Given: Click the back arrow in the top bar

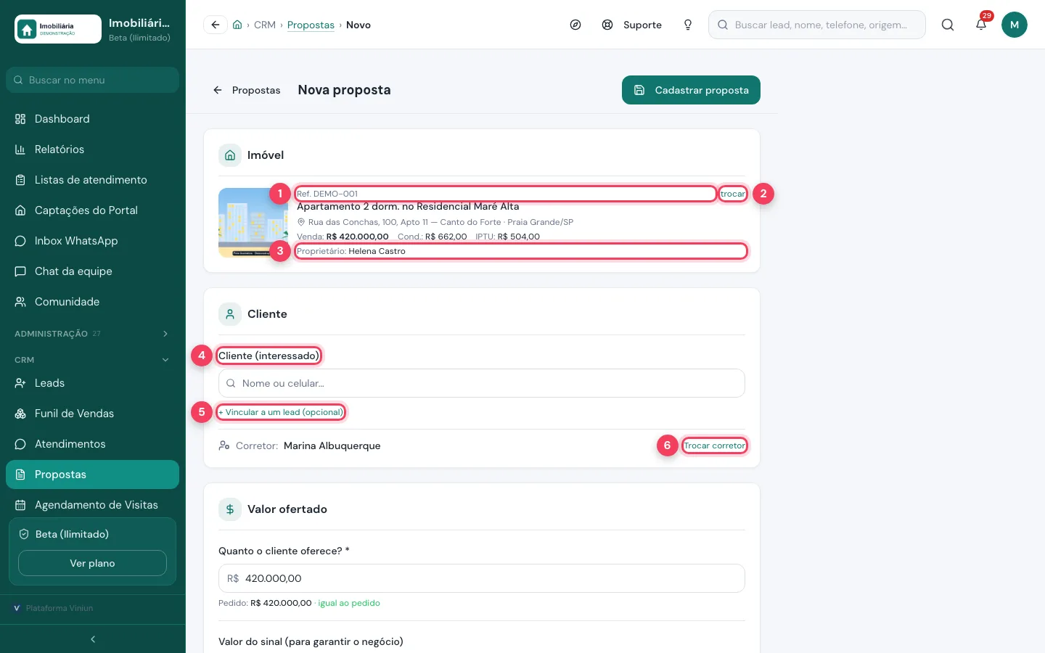Looking at the screenshot, I should (216, 25).
